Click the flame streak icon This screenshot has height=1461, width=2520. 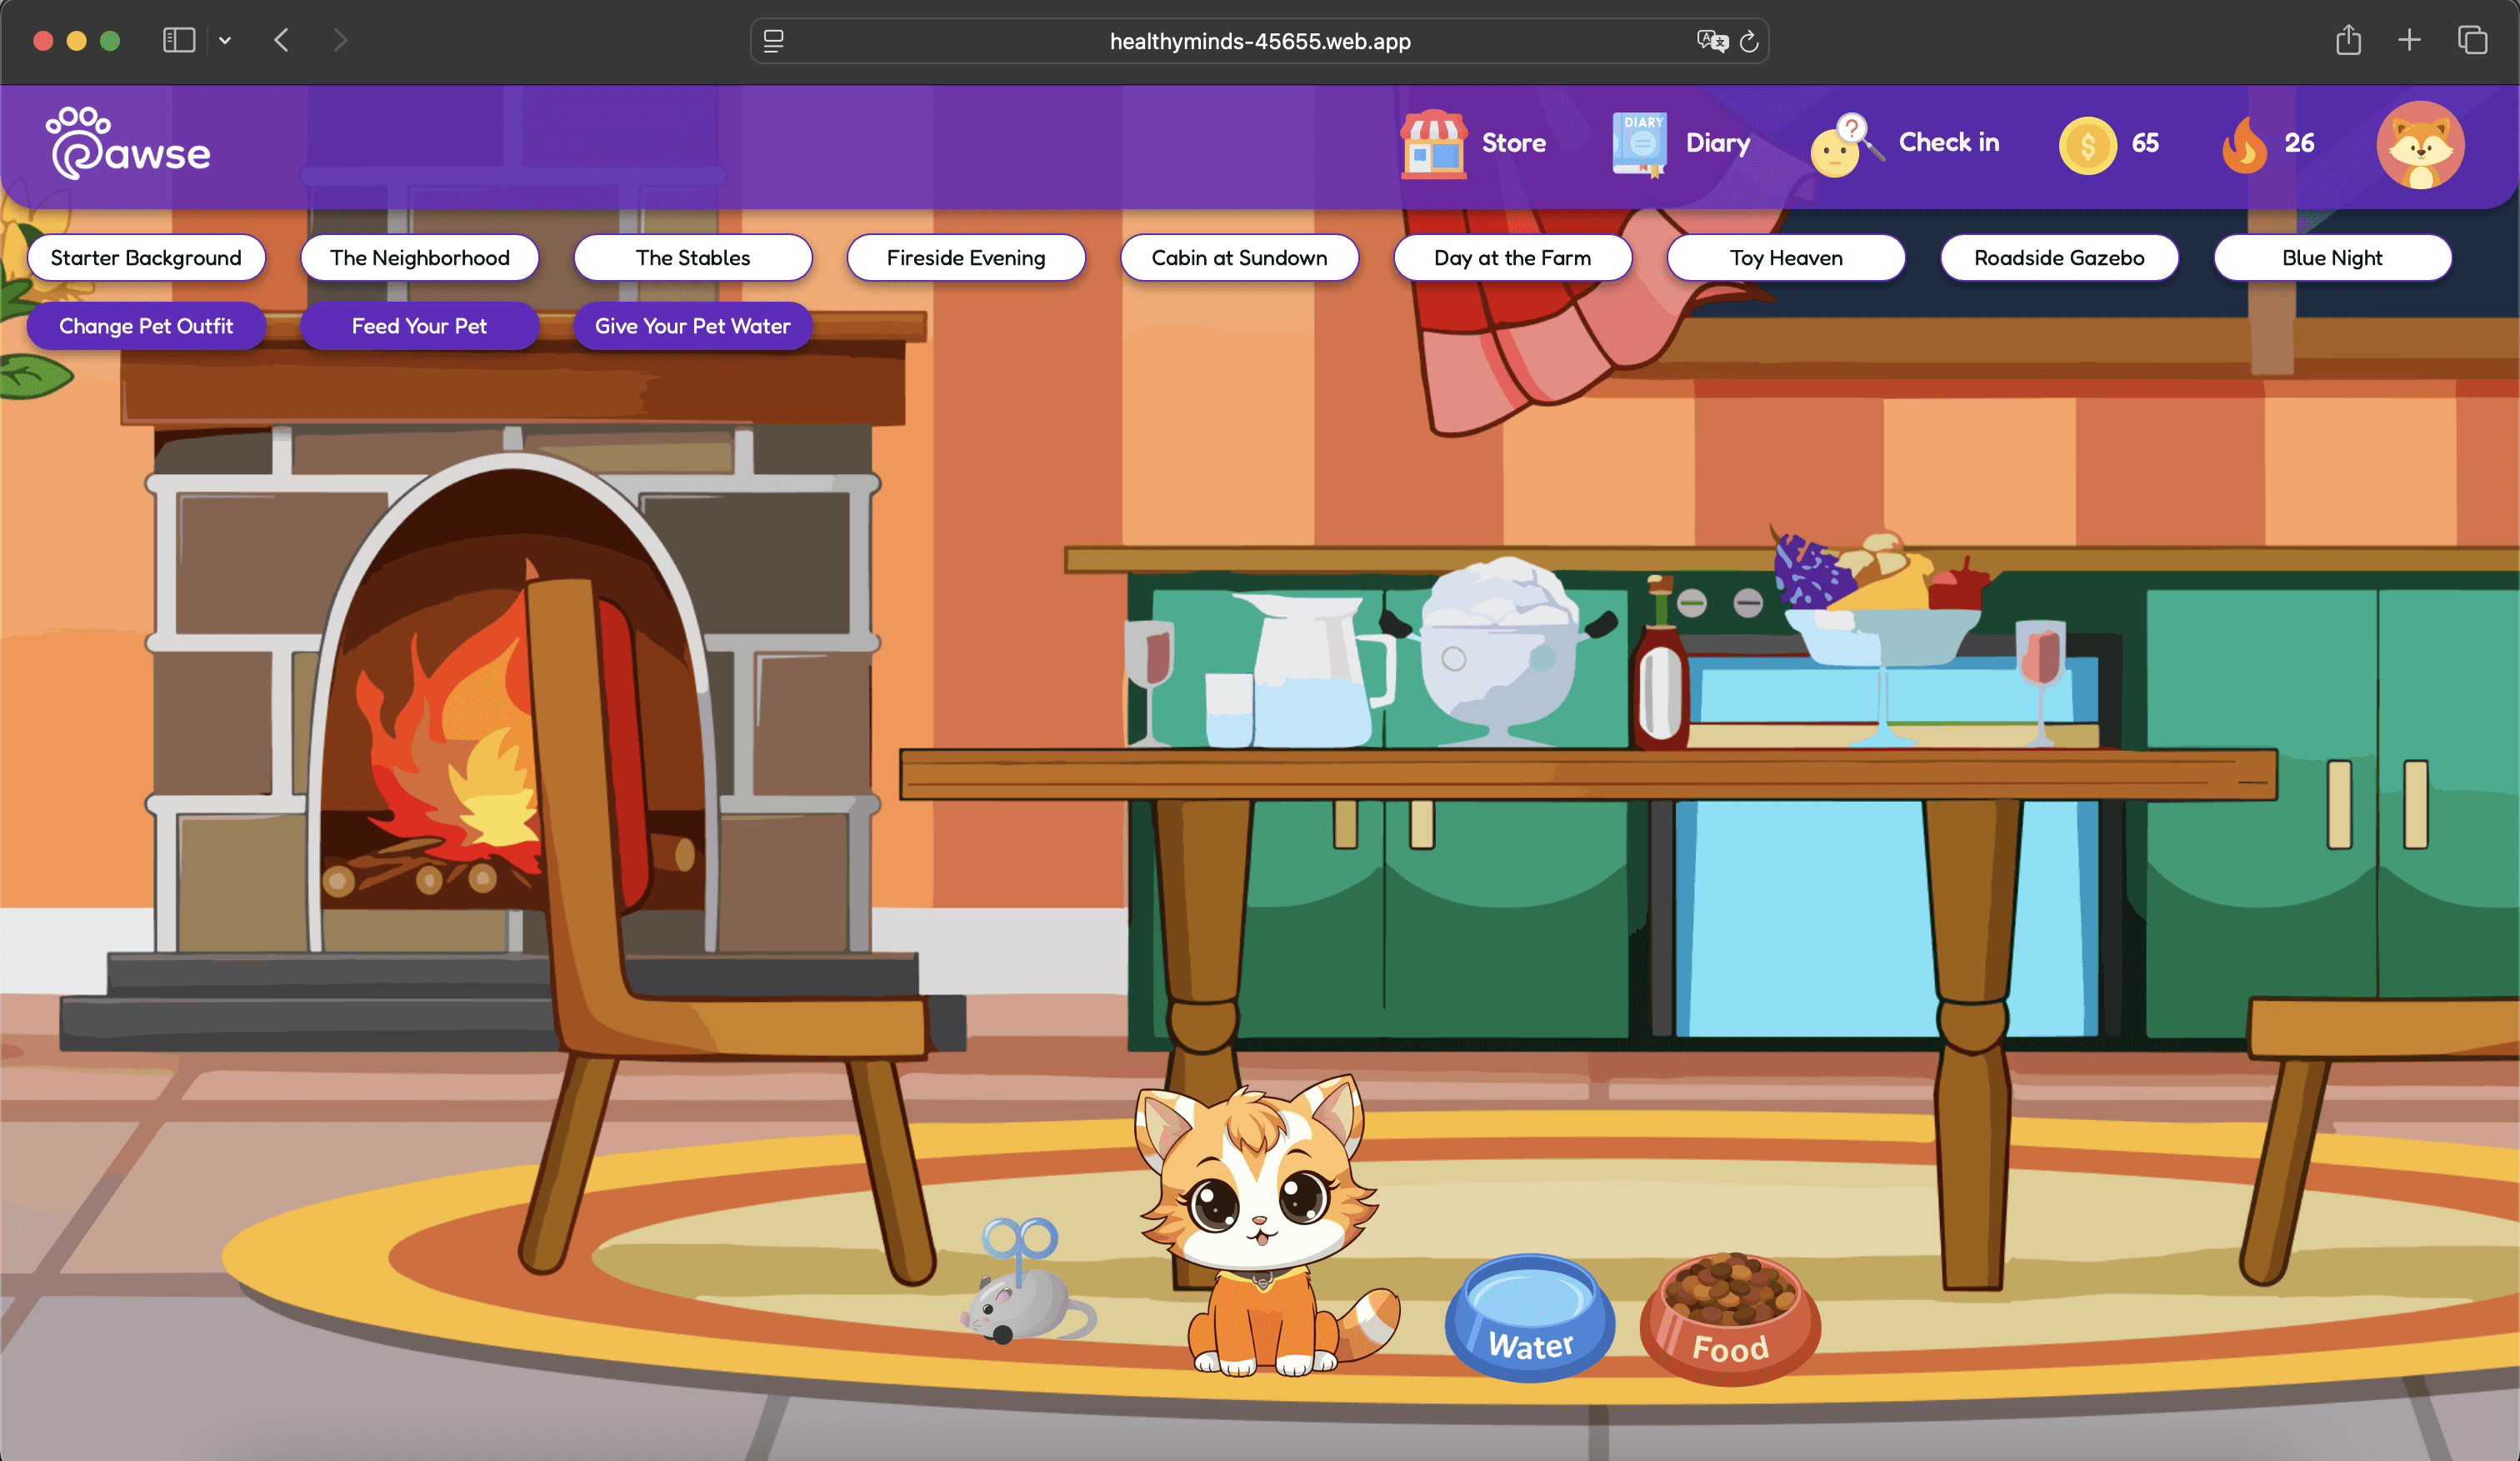[x=2244, y=146]
